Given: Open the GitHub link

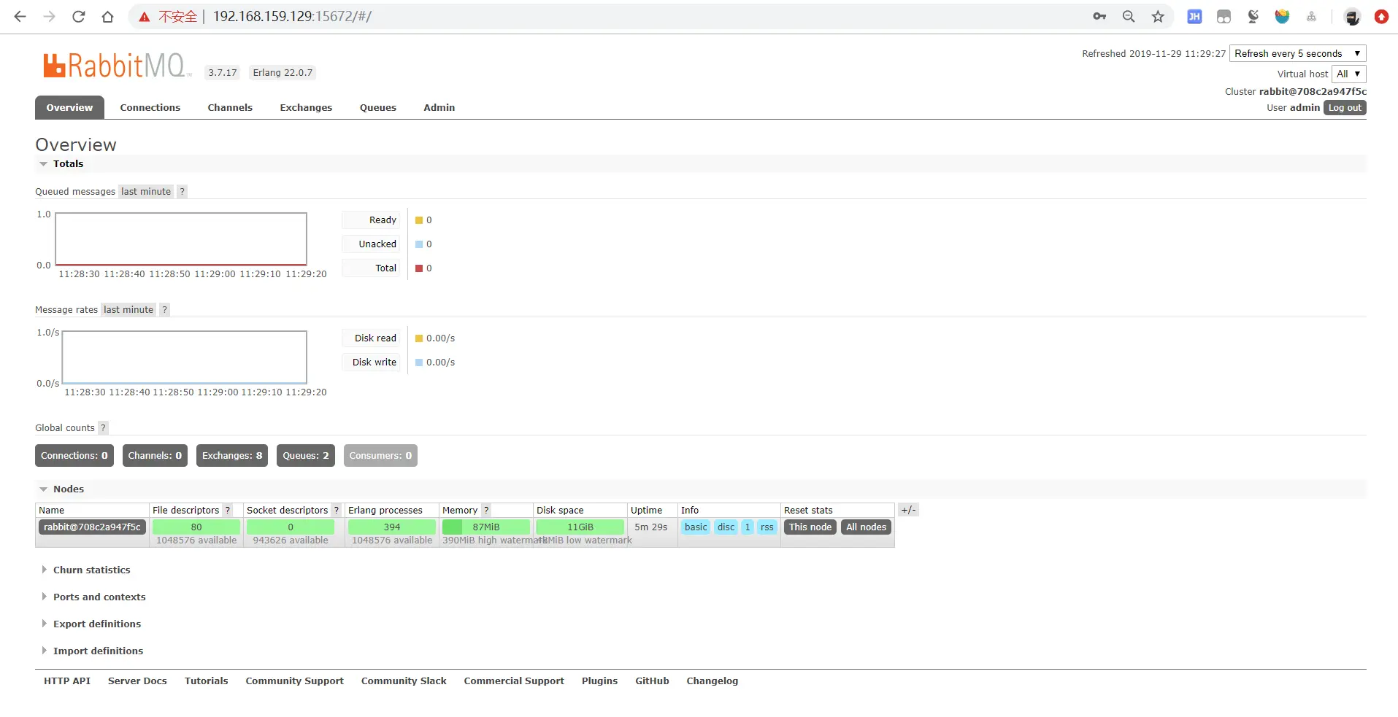Looking at the screenshot, I should tap(653, 681).
